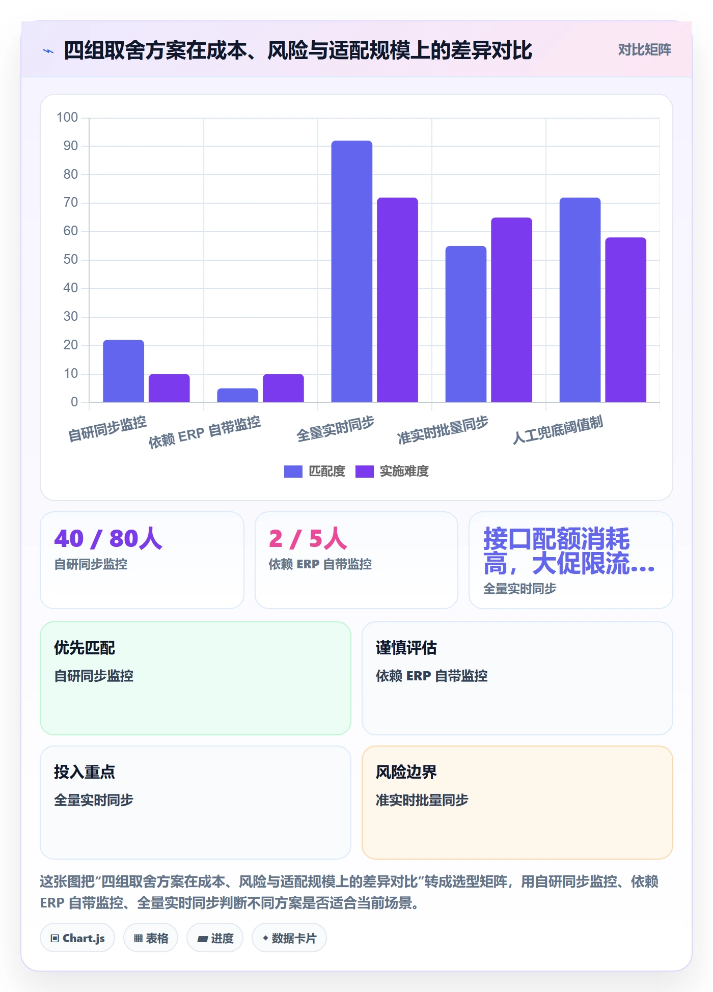
Task: Select the Chart.js tag
Action: tap(77, 938)
